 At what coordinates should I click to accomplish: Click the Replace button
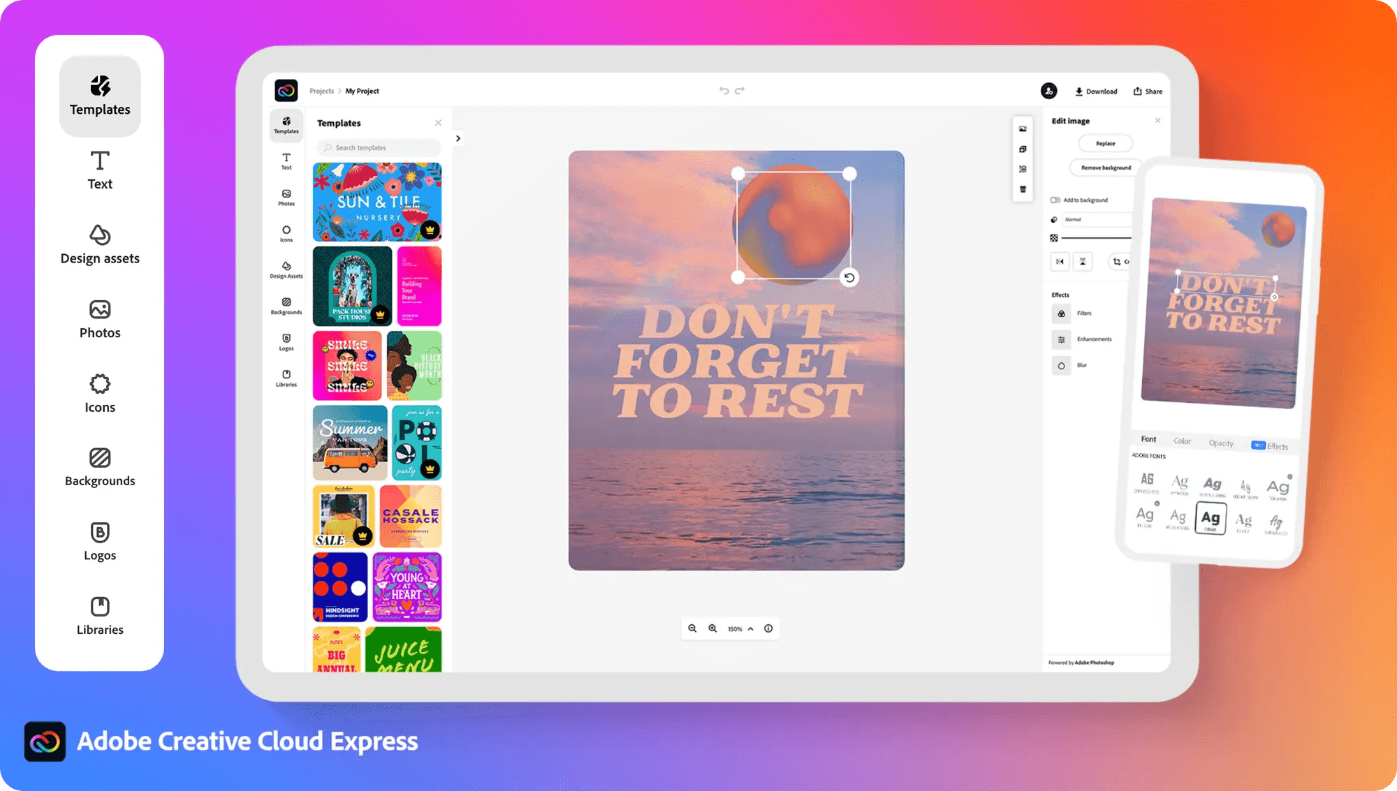click(x=1106, y=143)
